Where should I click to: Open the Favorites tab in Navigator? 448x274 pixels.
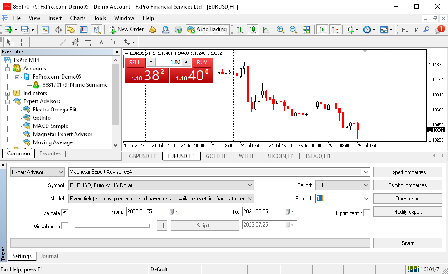[x=50, y=153]
